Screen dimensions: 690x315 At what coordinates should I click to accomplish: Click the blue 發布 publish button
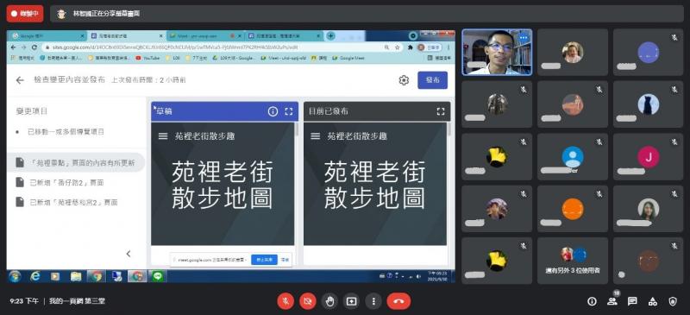click(x=433, y=80)
